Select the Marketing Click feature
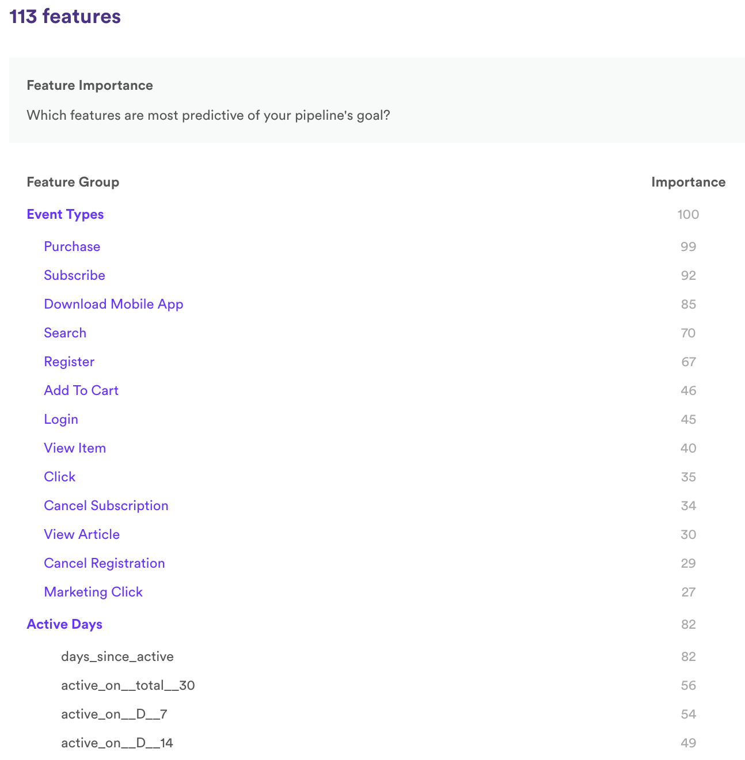Screen dimensions: 745x760 point(93,592)
